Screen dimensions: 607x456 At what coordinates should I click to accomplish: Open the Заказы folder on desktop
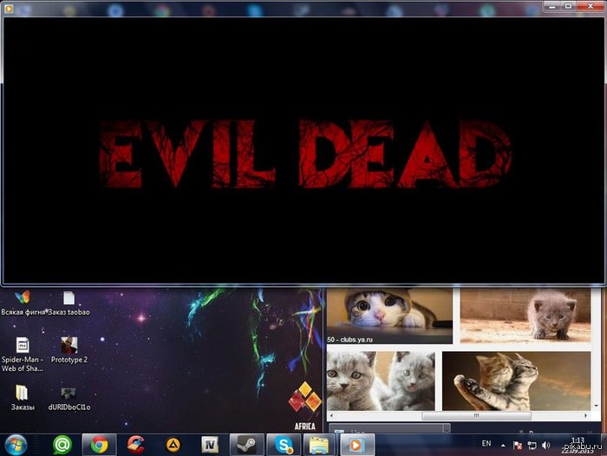click(x=23, y=393)
